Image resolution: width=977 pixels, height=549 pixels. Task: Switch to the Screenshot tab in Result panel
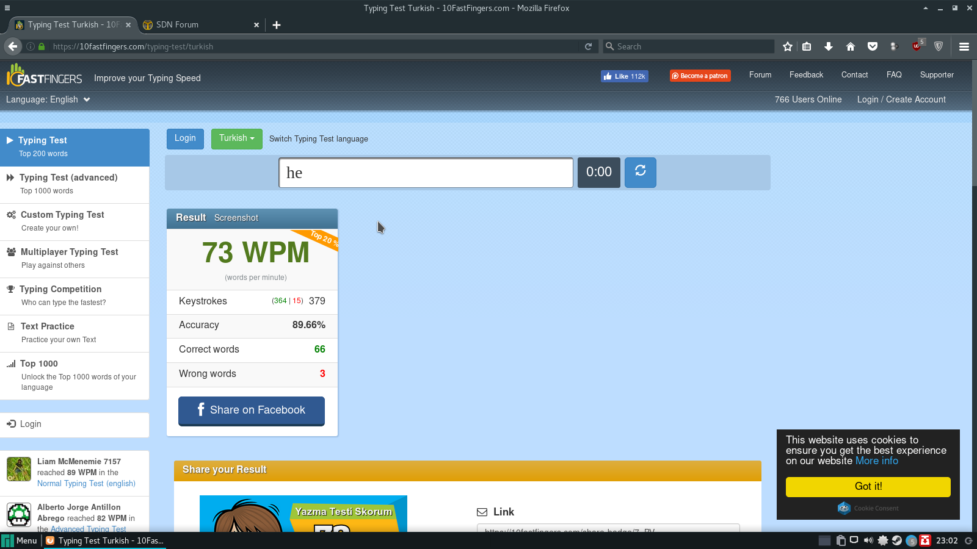pos(236,218)
